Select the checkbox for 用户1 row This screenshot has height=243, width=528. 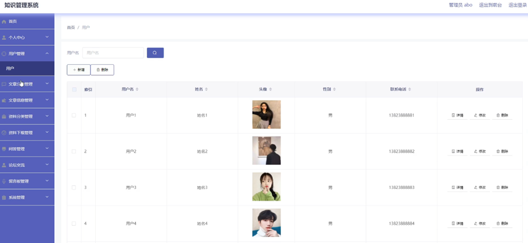pyautogui.click(x=74, y=116)
